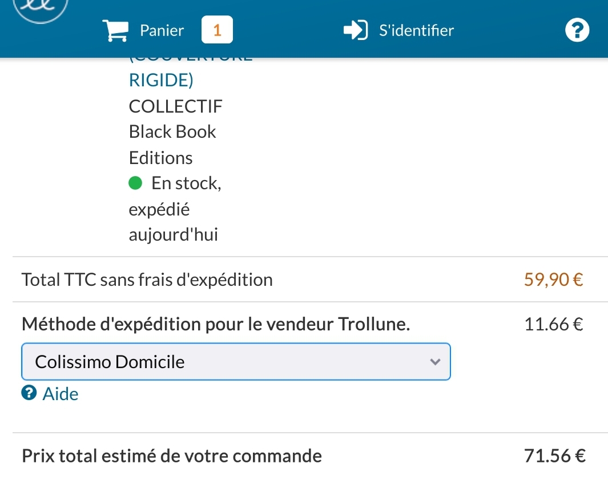Click the "Méthode d'expédition" label
Screen dimensions: 608x479
coord(216,325)
